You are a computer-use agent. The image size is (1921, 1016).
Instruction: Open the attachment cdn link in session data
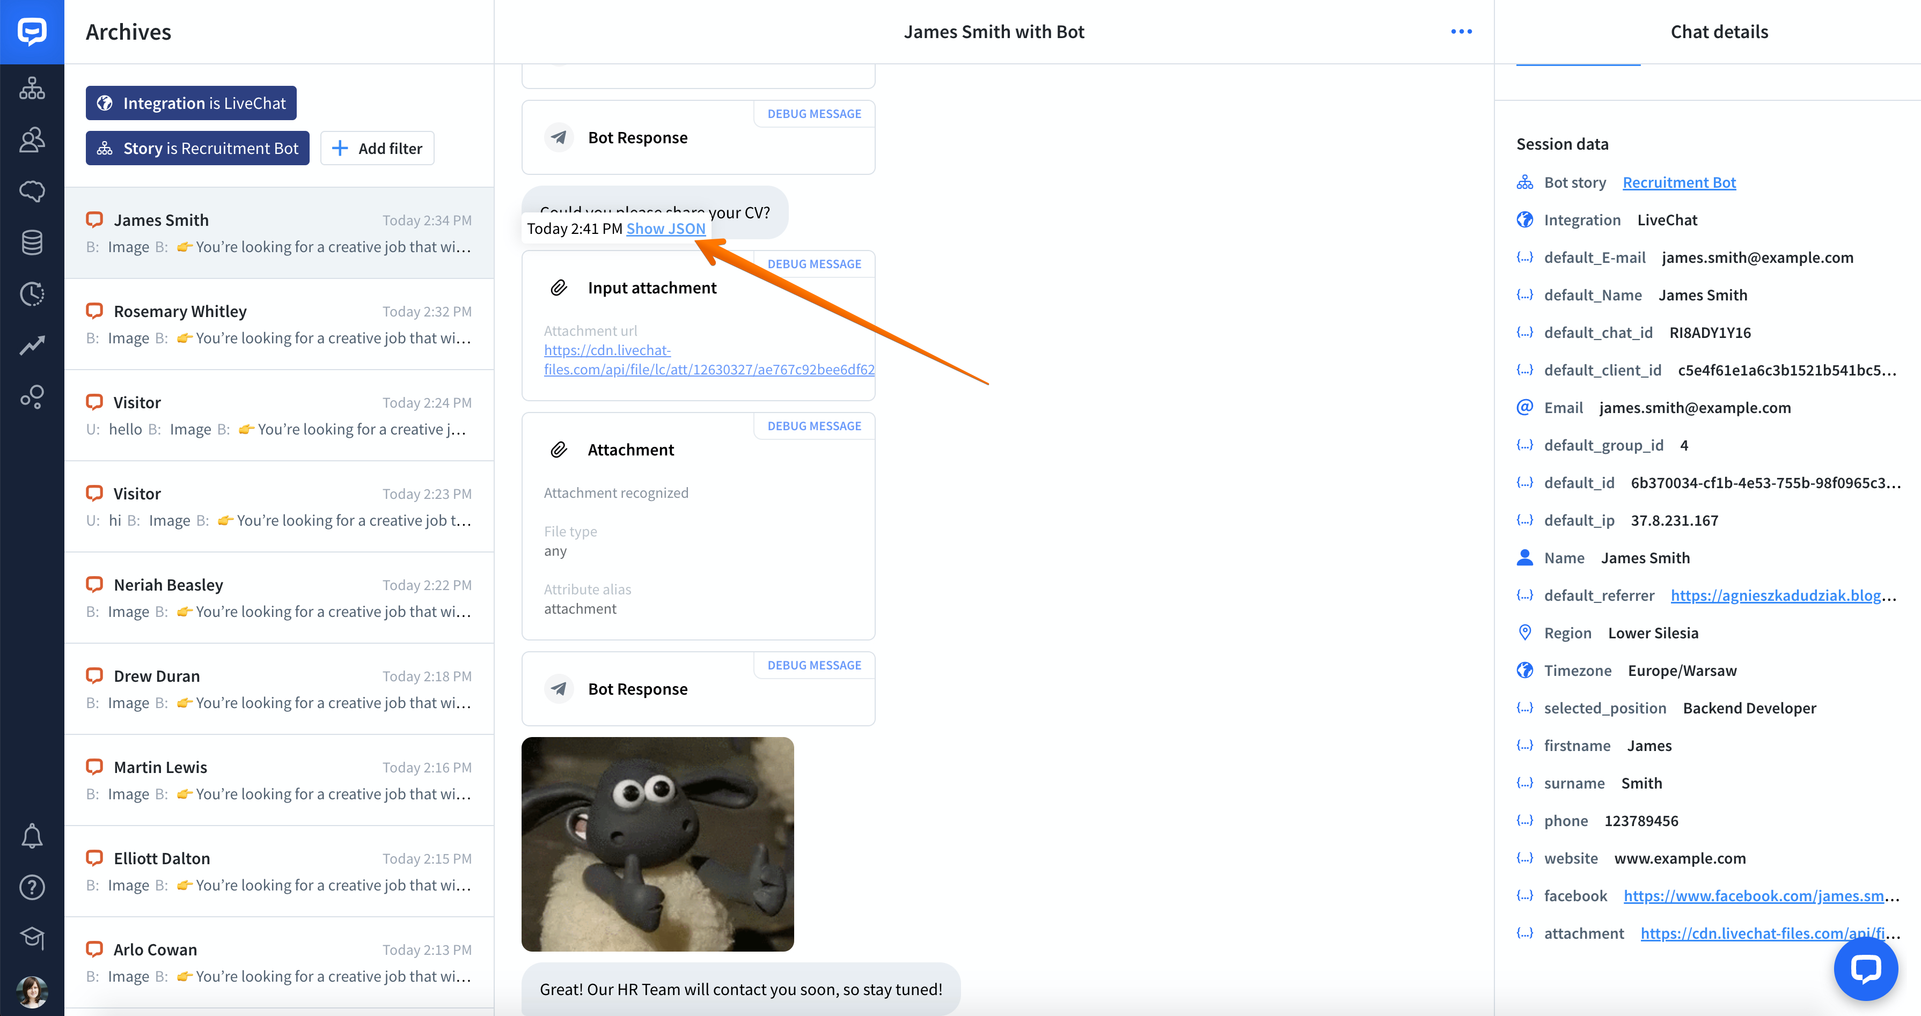(x=1770, y=933)
